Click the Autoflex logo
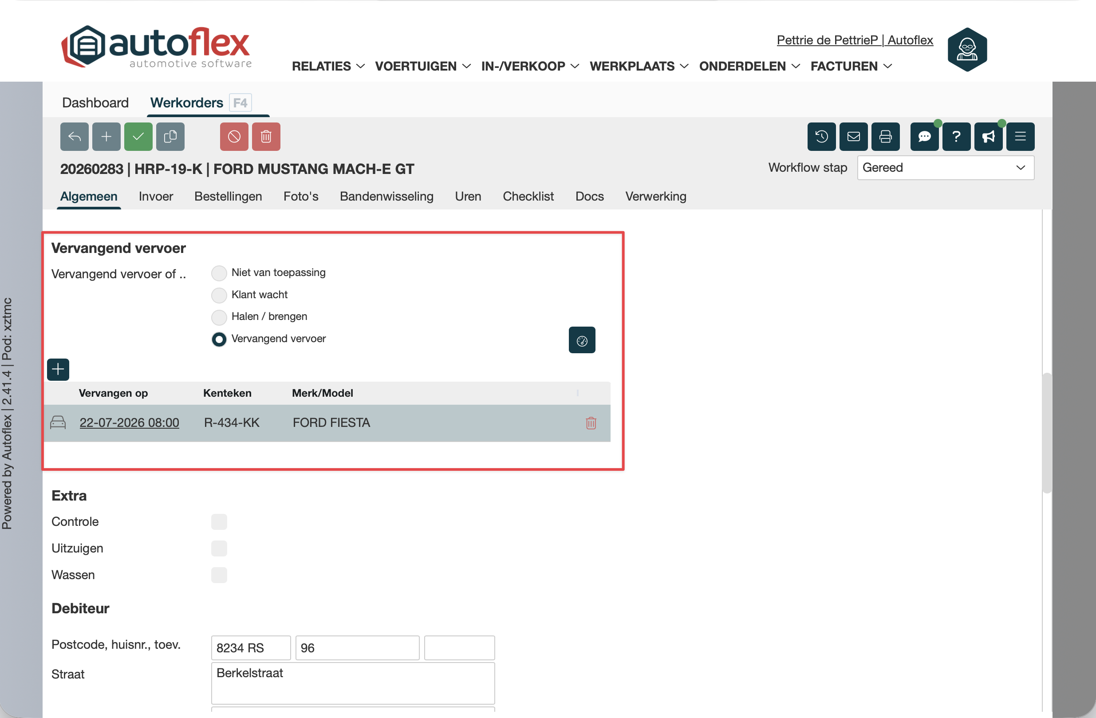 (x=157, y=47)
